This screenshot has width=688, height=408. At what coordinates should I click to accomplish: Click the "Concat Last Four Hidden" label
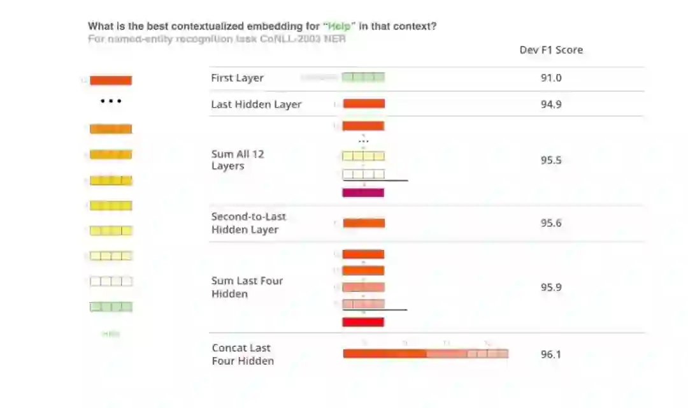[243, 354]
